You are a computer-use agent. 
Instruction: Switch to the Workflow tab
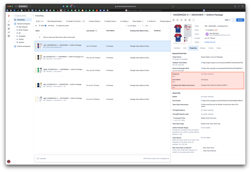[x=177, y=48]
